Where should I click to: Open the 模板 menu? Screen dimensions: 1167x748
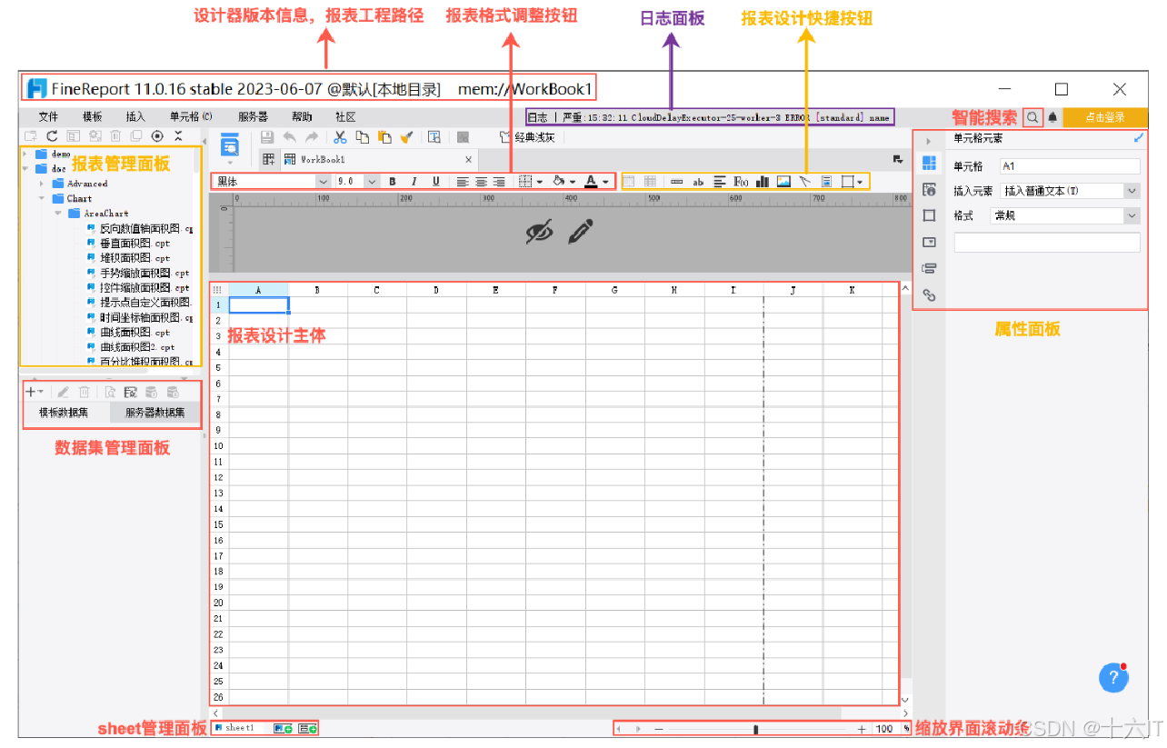(x=93, y=117)
